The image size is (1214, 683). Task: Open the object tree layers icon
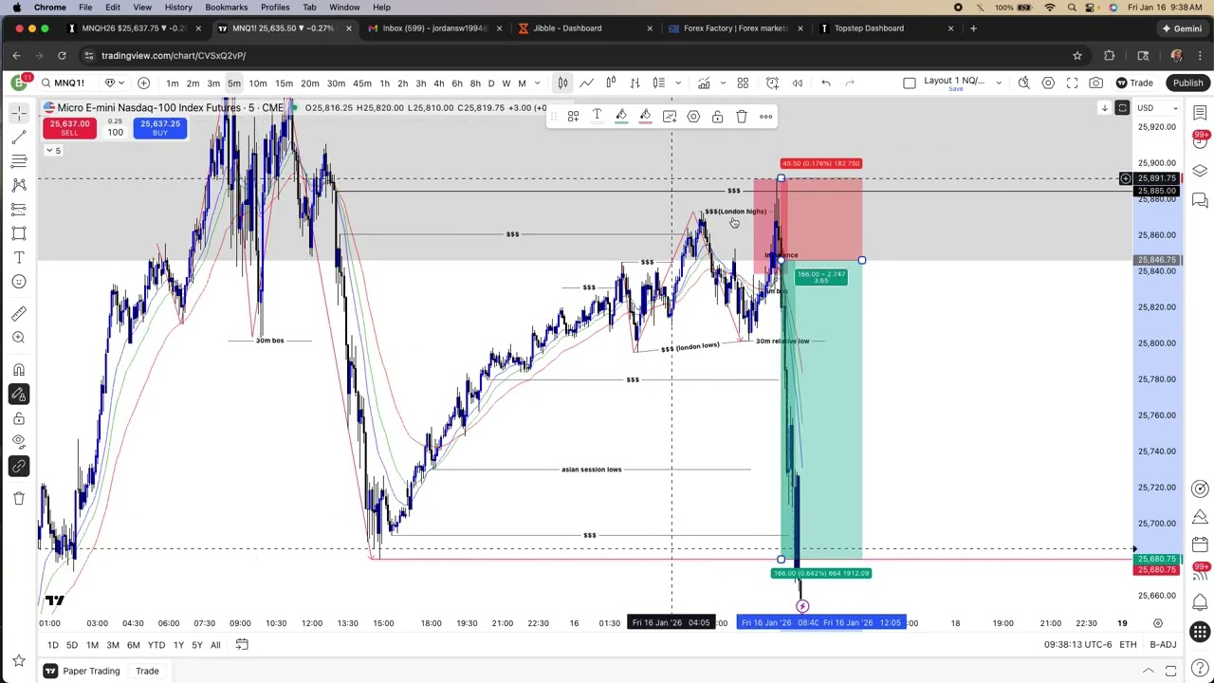[1200, 172]
